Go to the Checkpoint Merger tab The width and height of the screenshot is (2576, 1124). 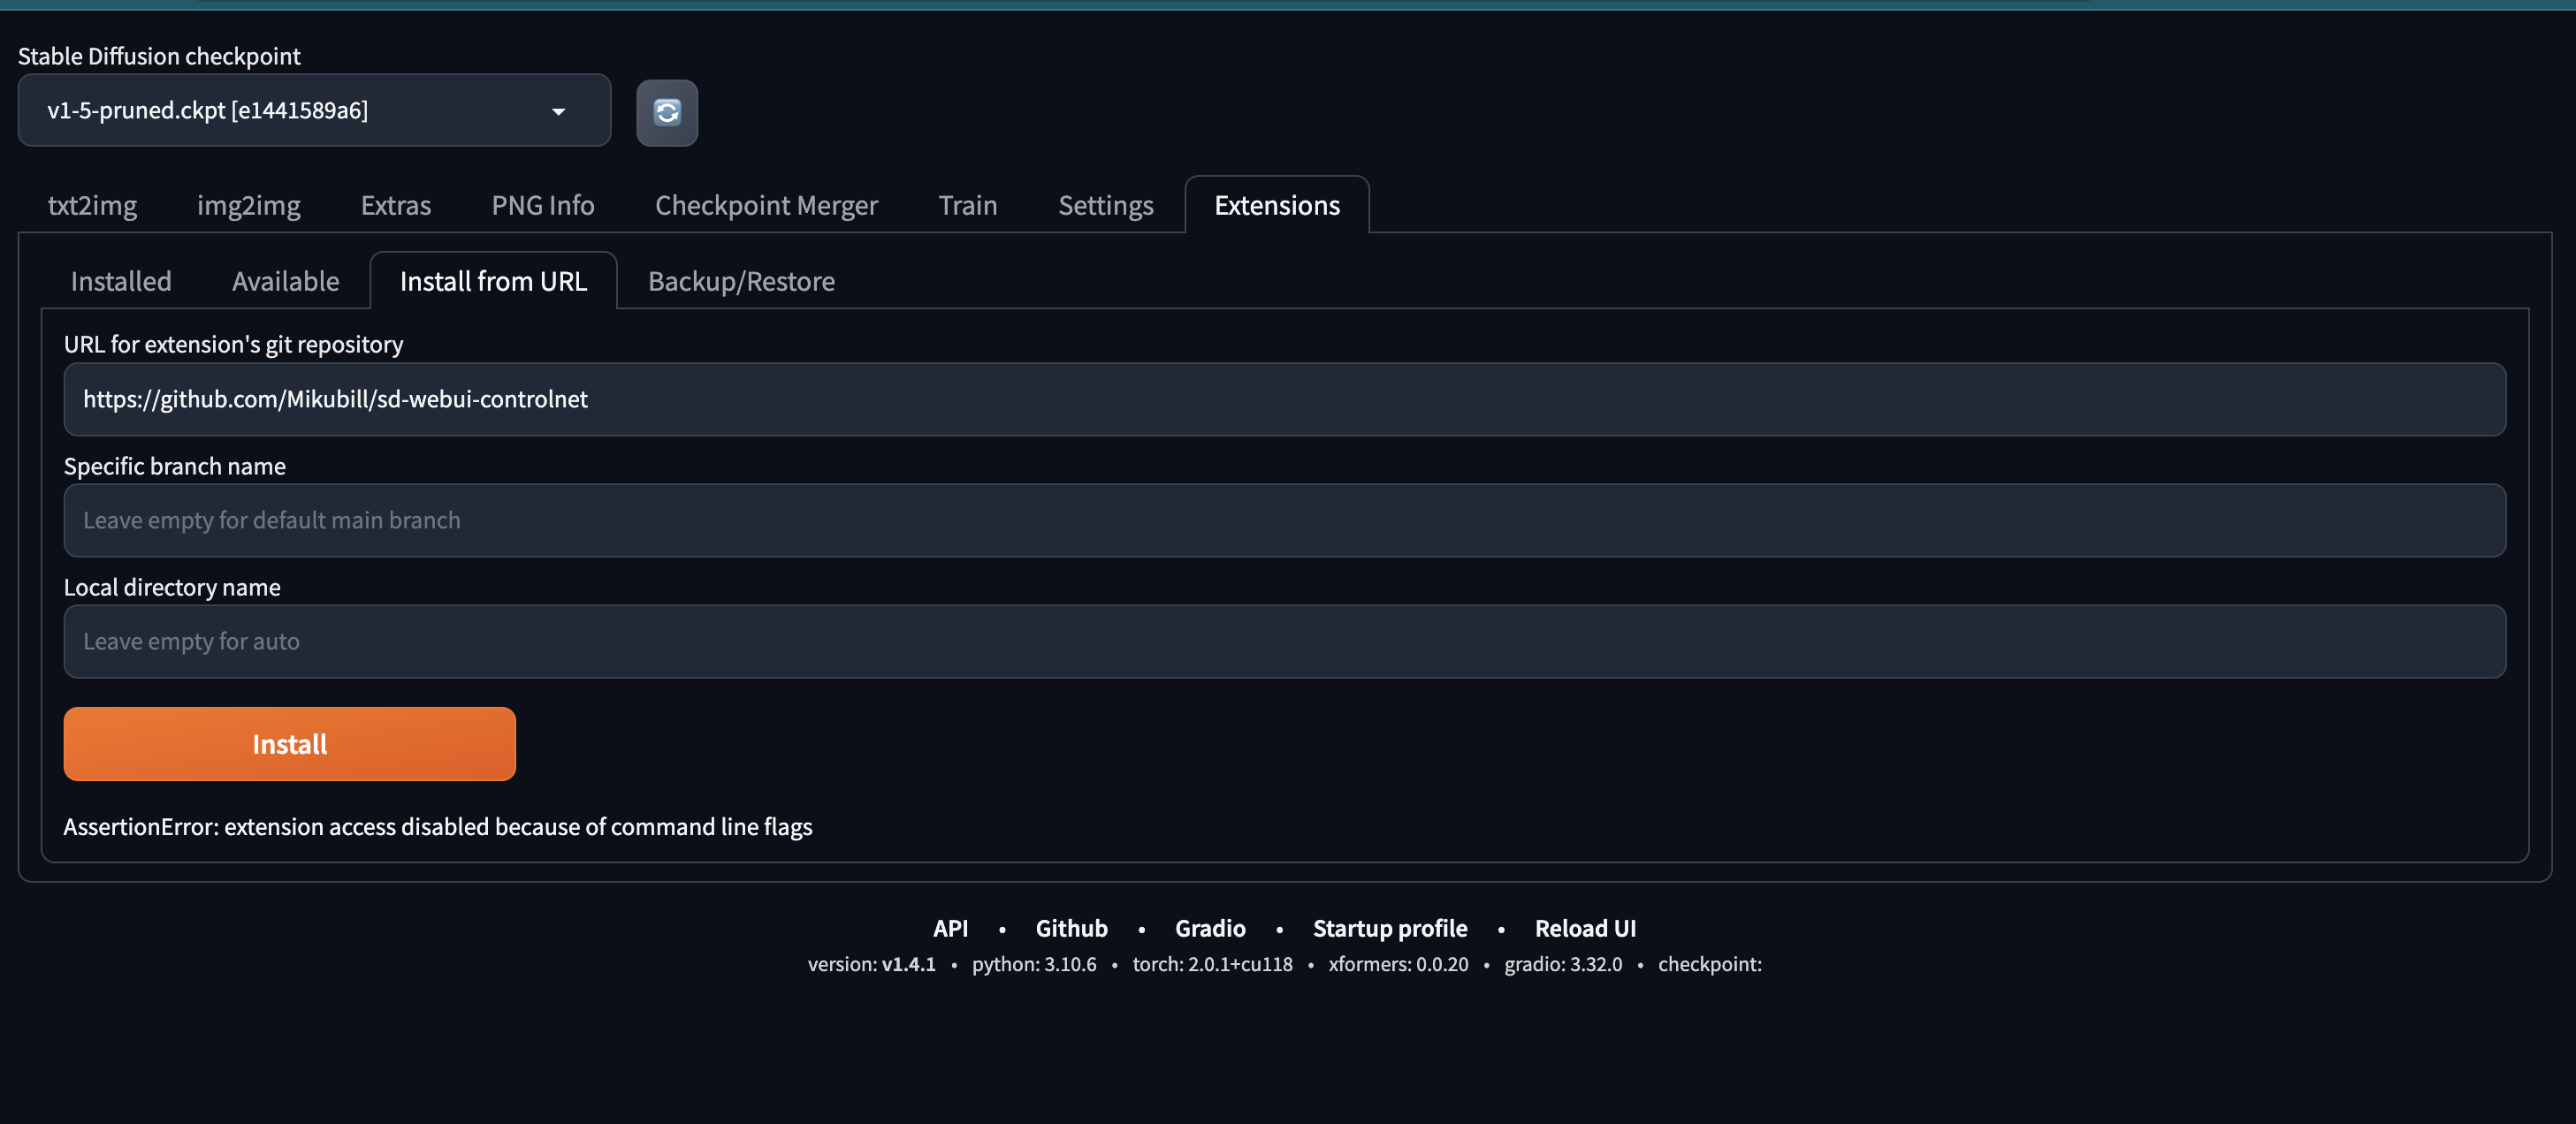(x=766, y=205)
